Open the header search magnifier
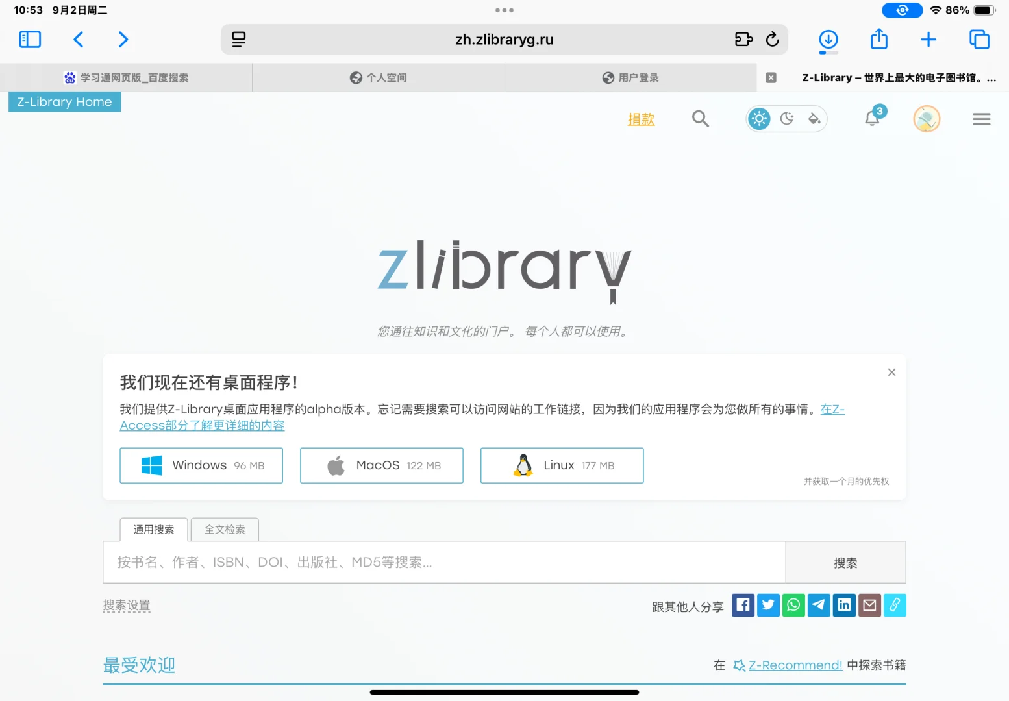The width and height of the screenshot is (1009, 701). tap(700, 119)
